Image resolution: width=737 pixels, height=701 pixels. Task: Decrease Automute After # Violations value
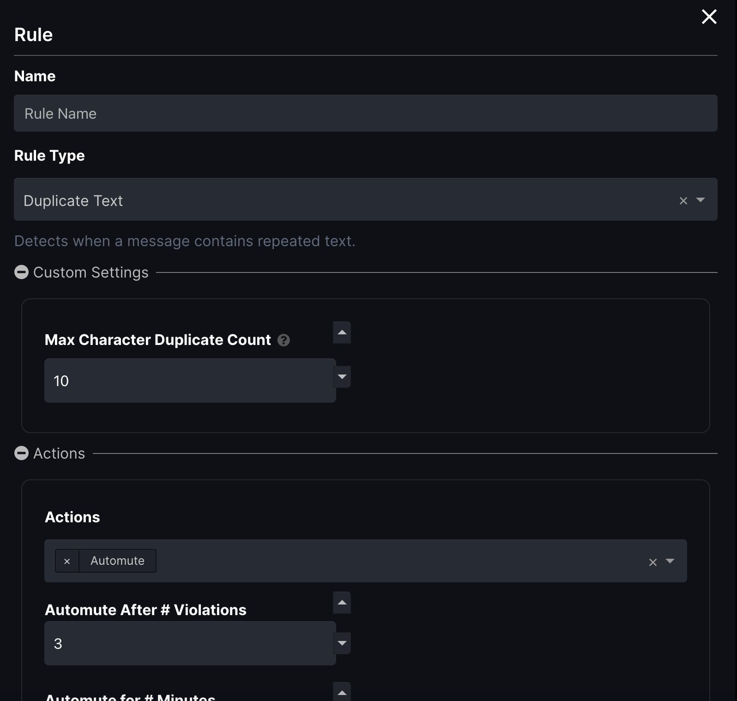(x=342, y=643)
